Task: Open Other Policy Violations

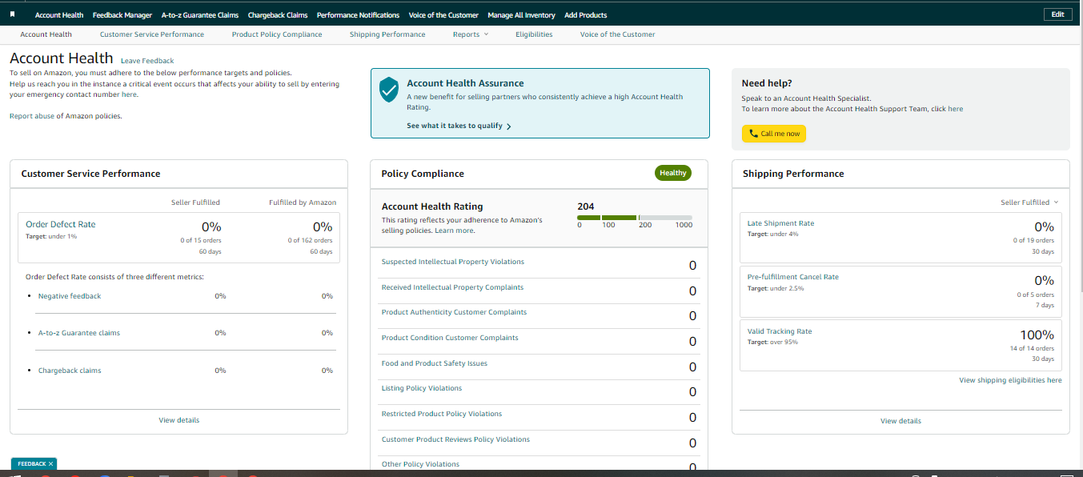Action: pos(421,464)
